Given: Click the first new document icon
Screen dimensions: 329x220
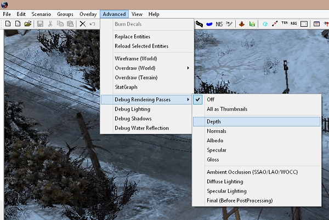Looking at the screenshot, I should click(x=8, y=24).
